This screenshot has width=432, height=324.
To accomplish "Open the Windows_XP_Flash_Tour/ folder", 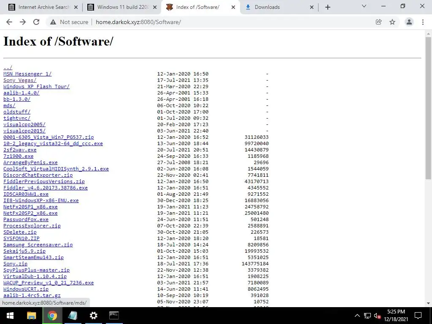I will pyautogui.click(x=36, y=86).
